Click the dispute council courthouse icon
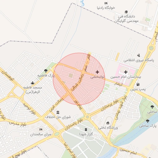The height and width of the screenshot is (158, 158). pos(58,112)
